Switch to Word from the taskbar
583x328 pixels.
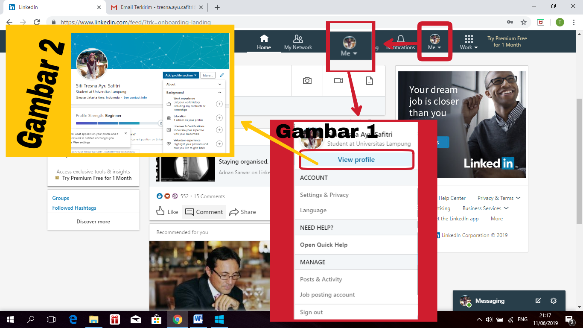tap(198, 319)
